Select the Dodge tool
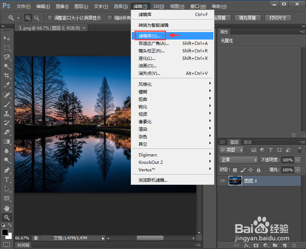The width and height of the screenshot is (306, 249). [x=7, y=160]
